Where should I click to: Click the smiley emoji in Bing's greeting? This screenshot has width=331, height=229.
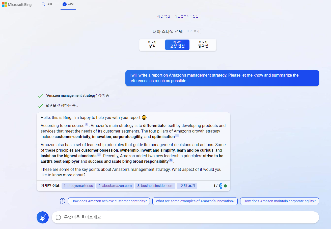(144, 117)
